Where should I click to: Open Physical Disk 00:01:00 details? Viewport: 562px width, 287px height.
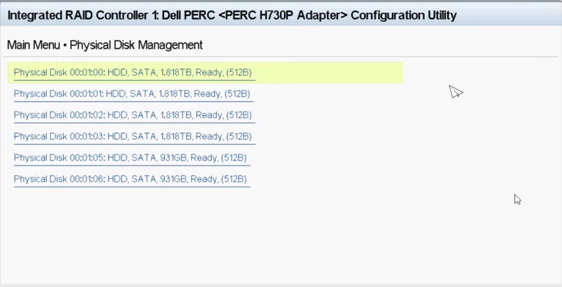click(x=132, y=72)
